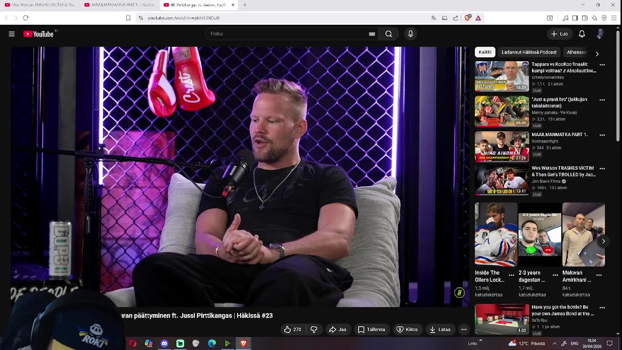
Task: Click the Lataa download button
Action: 440,330
